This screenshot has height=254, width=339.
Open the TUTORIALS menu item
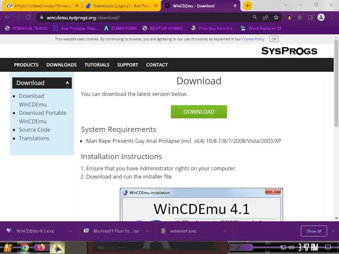point(97,65)
